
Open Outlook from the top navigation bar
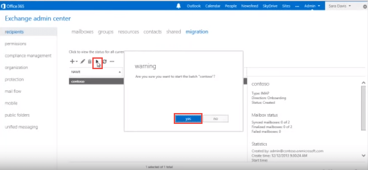(194, 6)
